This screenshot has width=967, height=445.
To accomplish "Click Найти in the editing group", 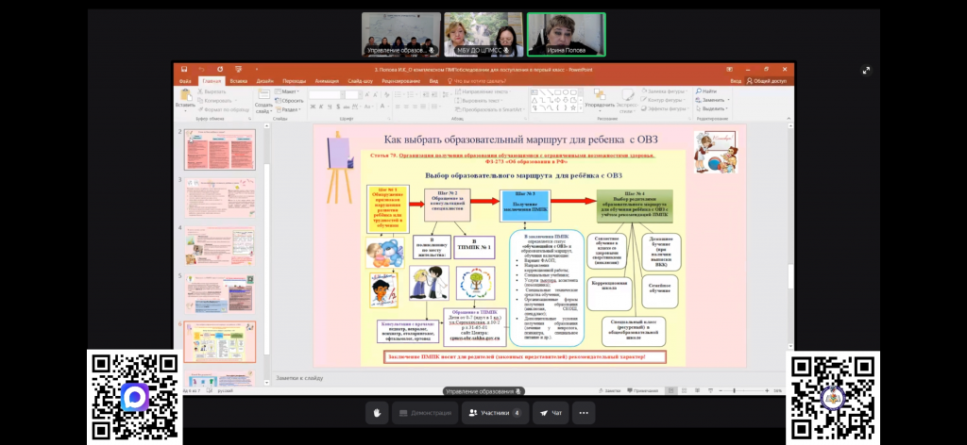I will [x=708, y=91].
